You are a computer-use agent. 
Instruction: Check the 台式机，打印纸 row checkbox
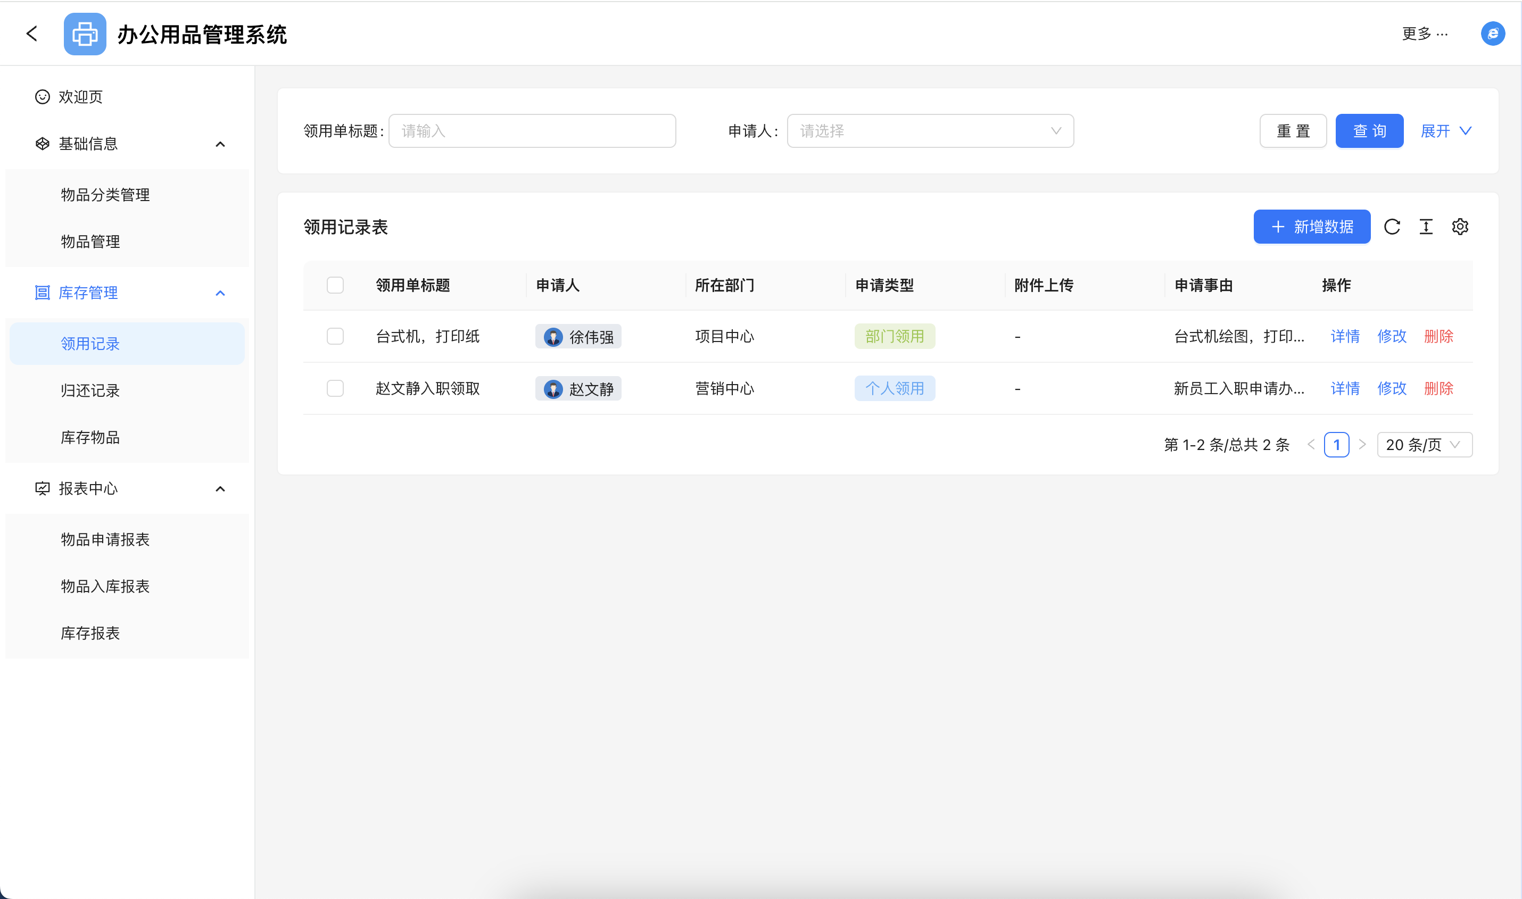point(335,336)
